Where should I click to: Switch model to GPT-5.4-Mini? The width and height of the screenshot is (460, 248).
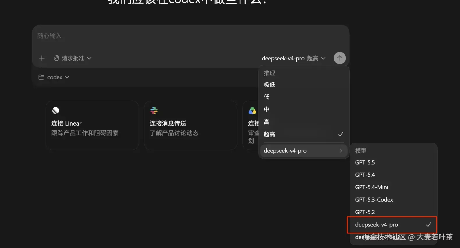coord(393,187)
